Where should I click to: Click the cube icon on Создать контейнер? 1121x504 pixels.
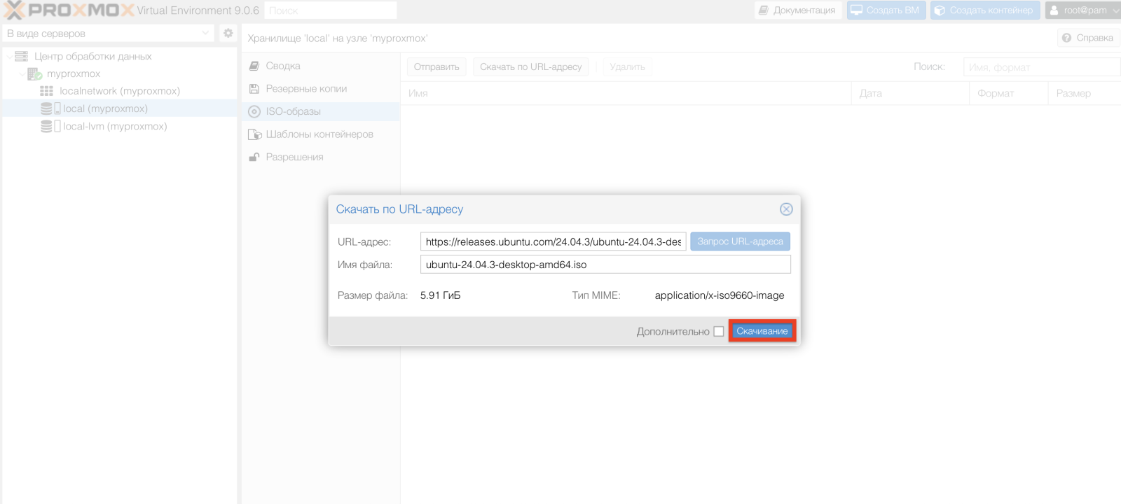(x=940, y=10)
